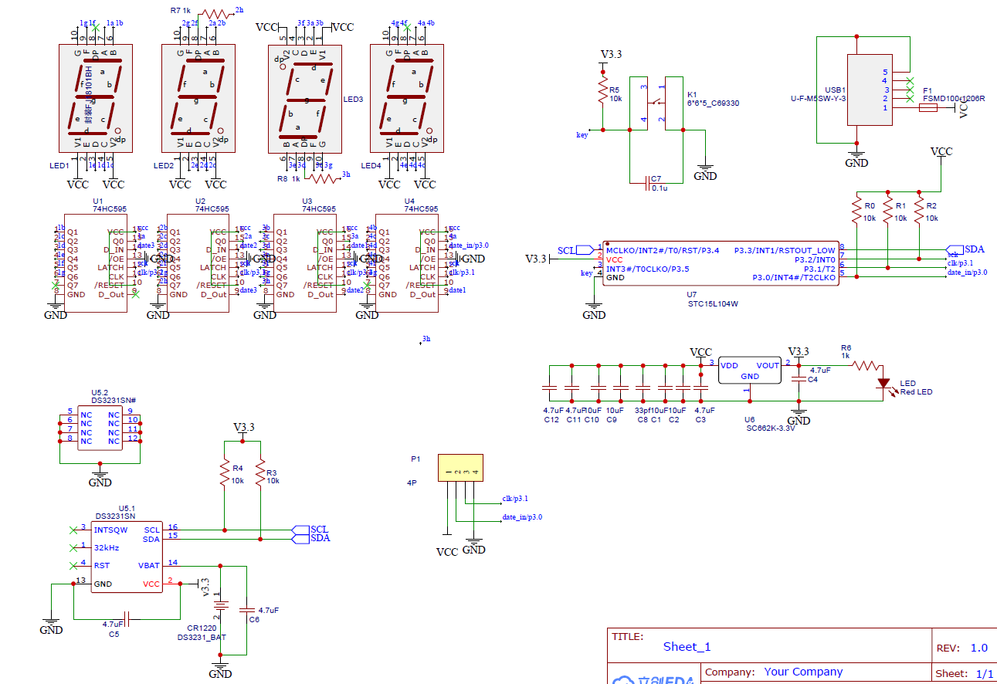The width and height of the screenshot is (997, 684).
Task: Click the GND symbol below U1
Action: click(55, 310)
